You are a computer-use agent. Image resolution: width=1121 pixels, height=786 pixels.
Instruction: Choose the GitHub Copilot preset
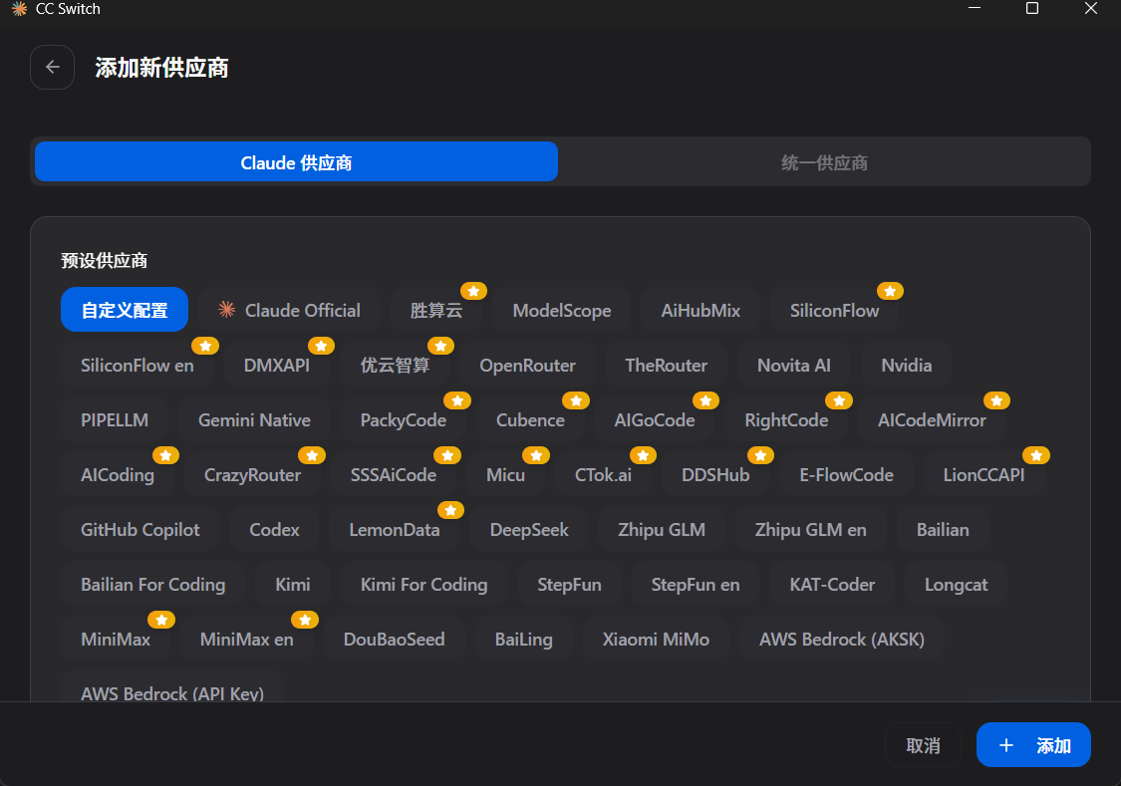140,529
